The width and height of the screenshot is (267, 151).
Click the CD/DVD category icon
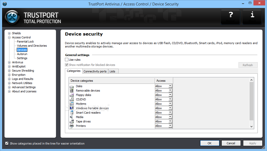coord(72,99)
